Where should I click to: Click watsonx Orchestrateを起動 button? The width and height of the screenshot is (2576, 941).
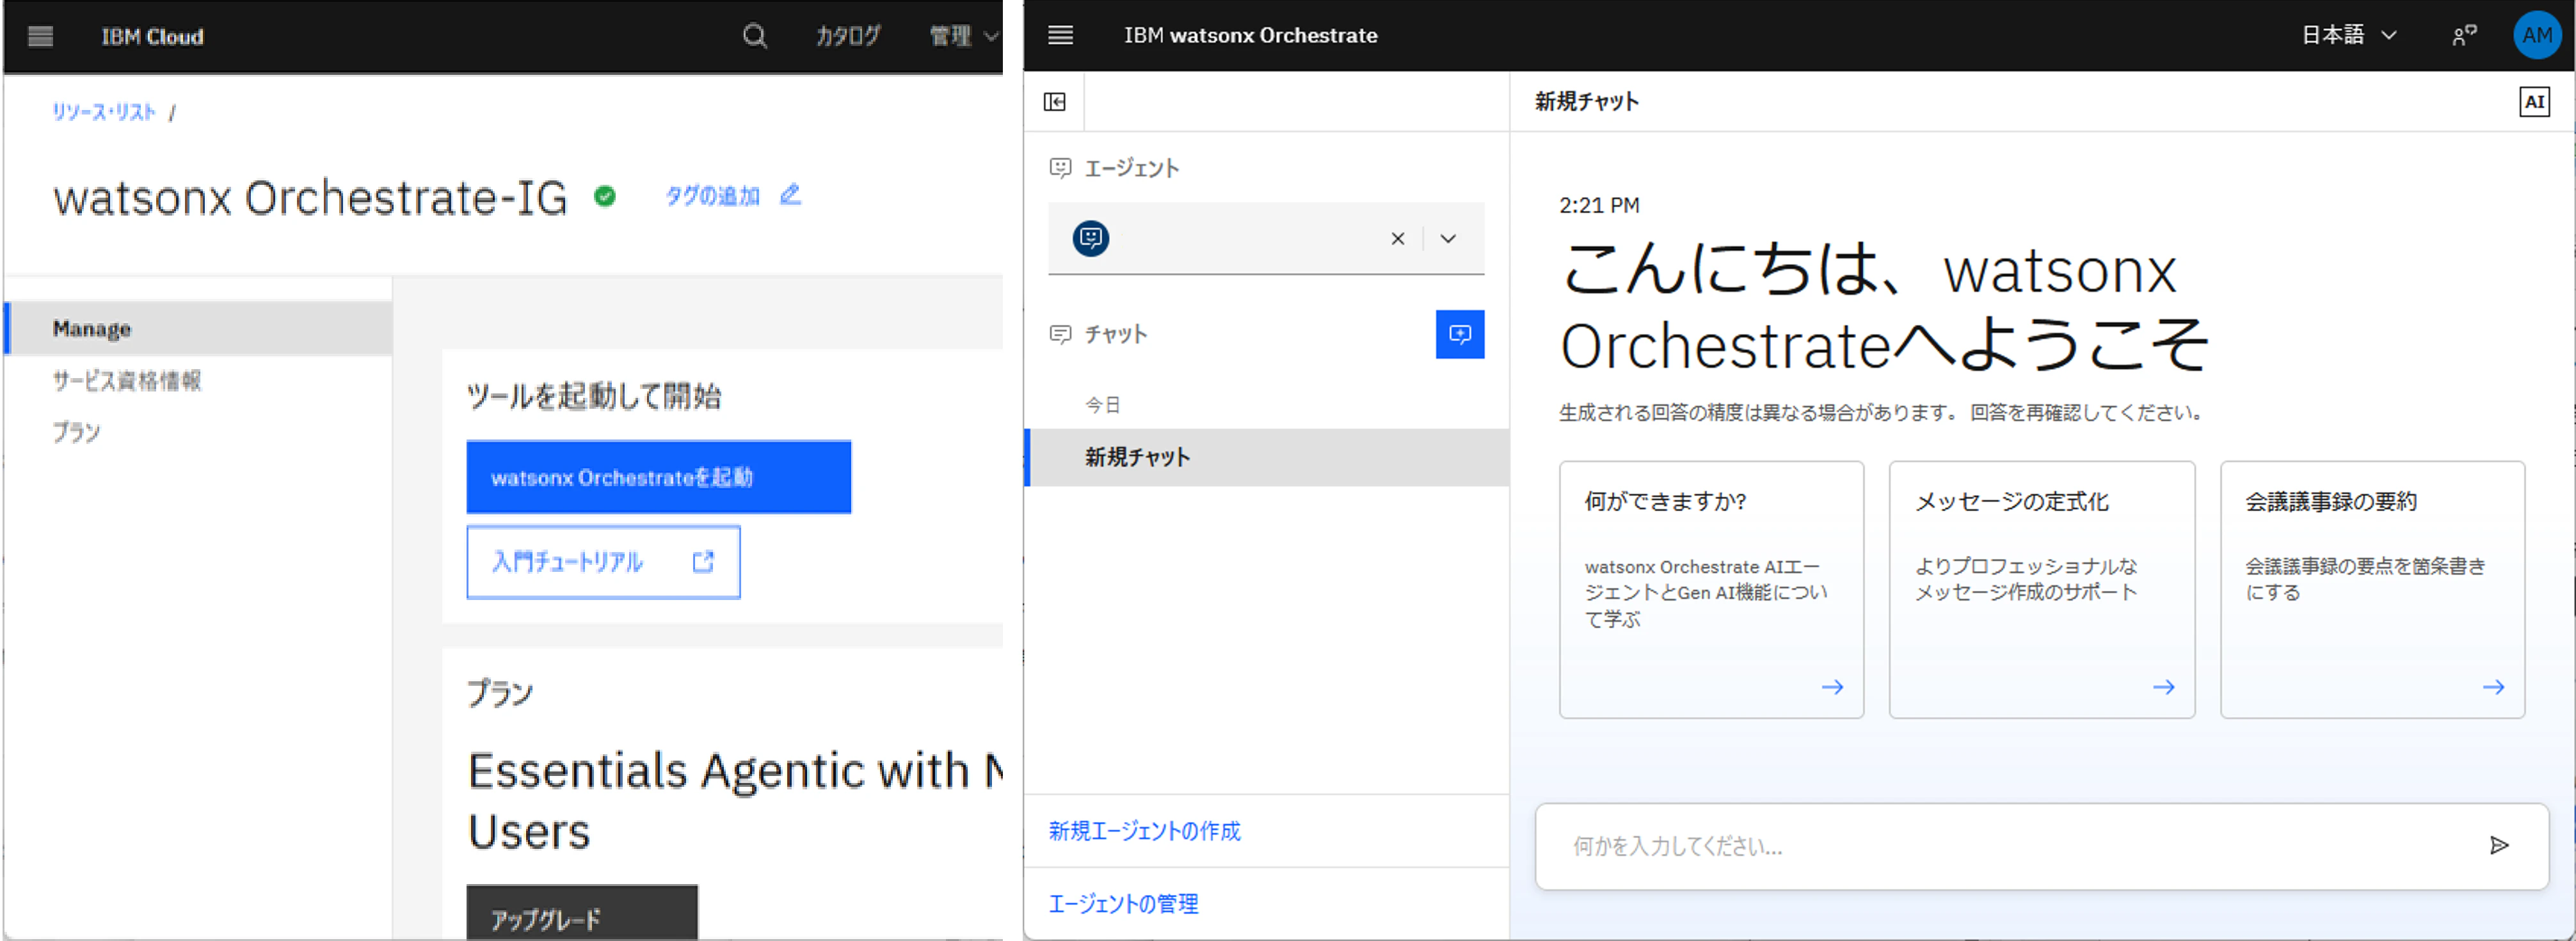[658, 477]
